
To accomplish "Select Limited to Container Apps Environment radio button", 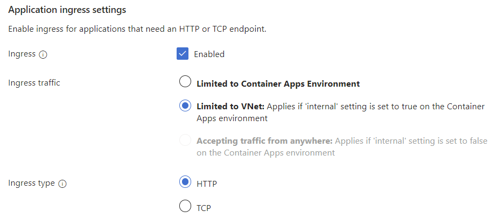I will click(185, 82).
